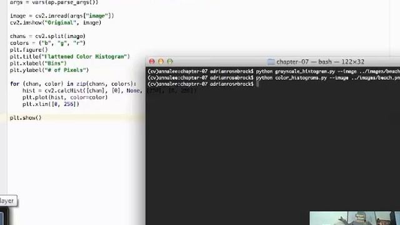400x225 pixels.
Task: Click the 'for (chan, color) in zip' line
Action: 73,84
